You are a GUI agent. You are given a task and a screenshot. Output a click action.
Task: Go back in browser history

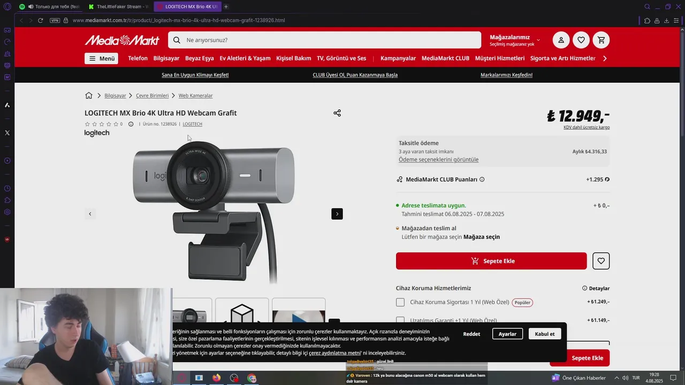pyautogui.click(x=21, y=20)
